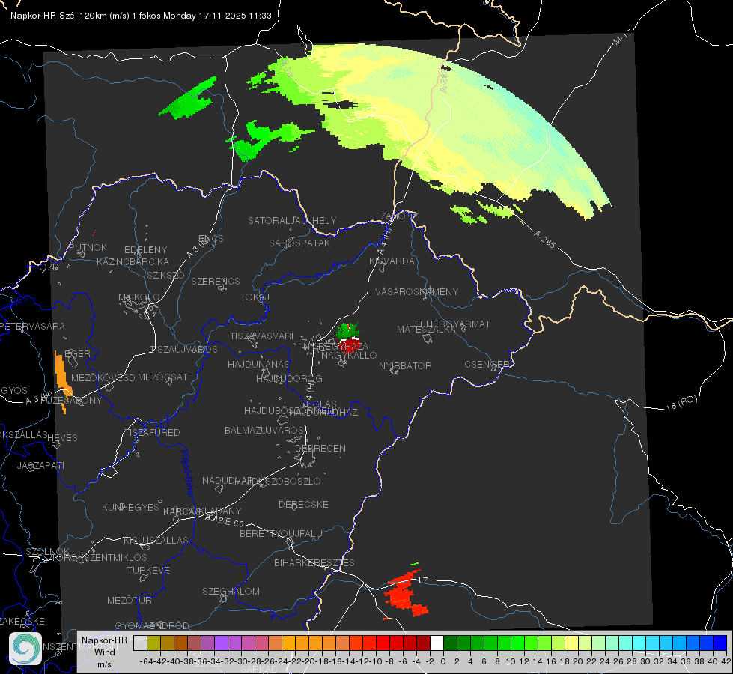Click the SZERENCS town label

click(x=216, y=281)
